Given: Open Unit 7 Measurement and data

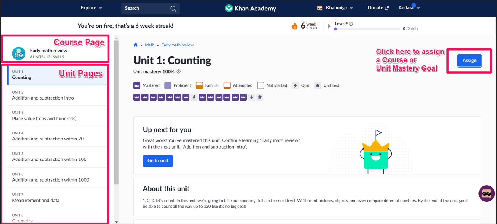Looking at the screenshot, I should point(57,198).
